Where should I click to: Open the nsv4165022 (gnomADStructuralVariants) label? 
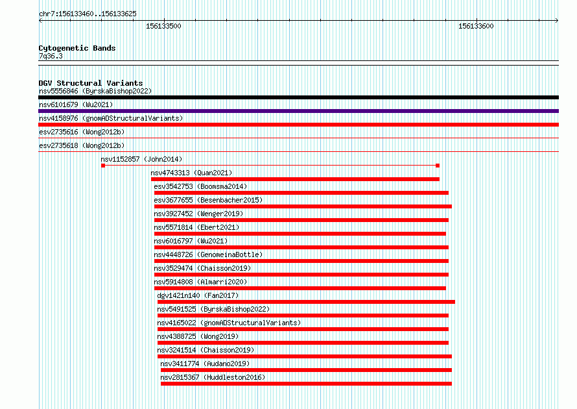[x=230, y=323]
